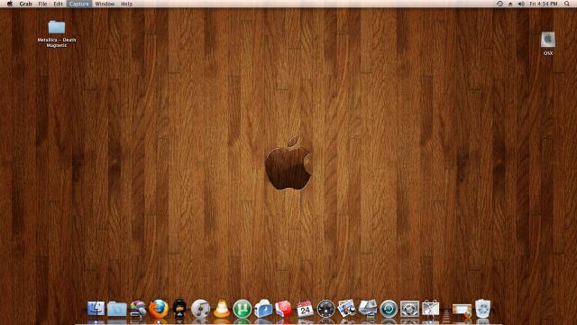Open Time Machine in the Dock
Viewport: 577px width, 325px height.
[389, 309]
